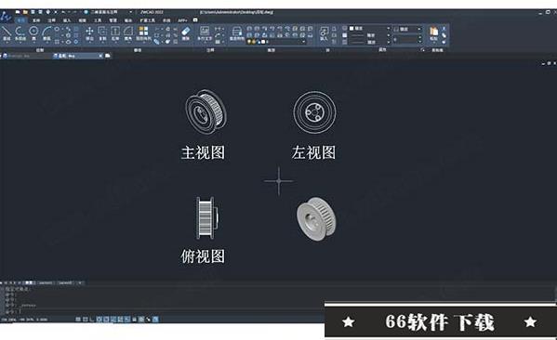Screen dimensions: 557x340
Task: Choose the Circle tool in ribbon
Action: pyautogui.click(x=33, y=33)
